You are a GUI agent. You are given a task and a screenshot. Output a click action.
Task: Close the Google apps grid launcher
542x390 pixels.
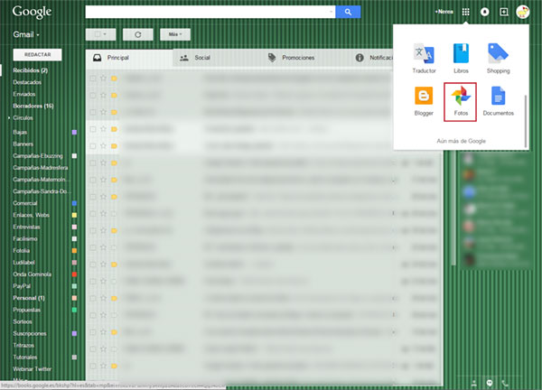click(x=465, y=12)
